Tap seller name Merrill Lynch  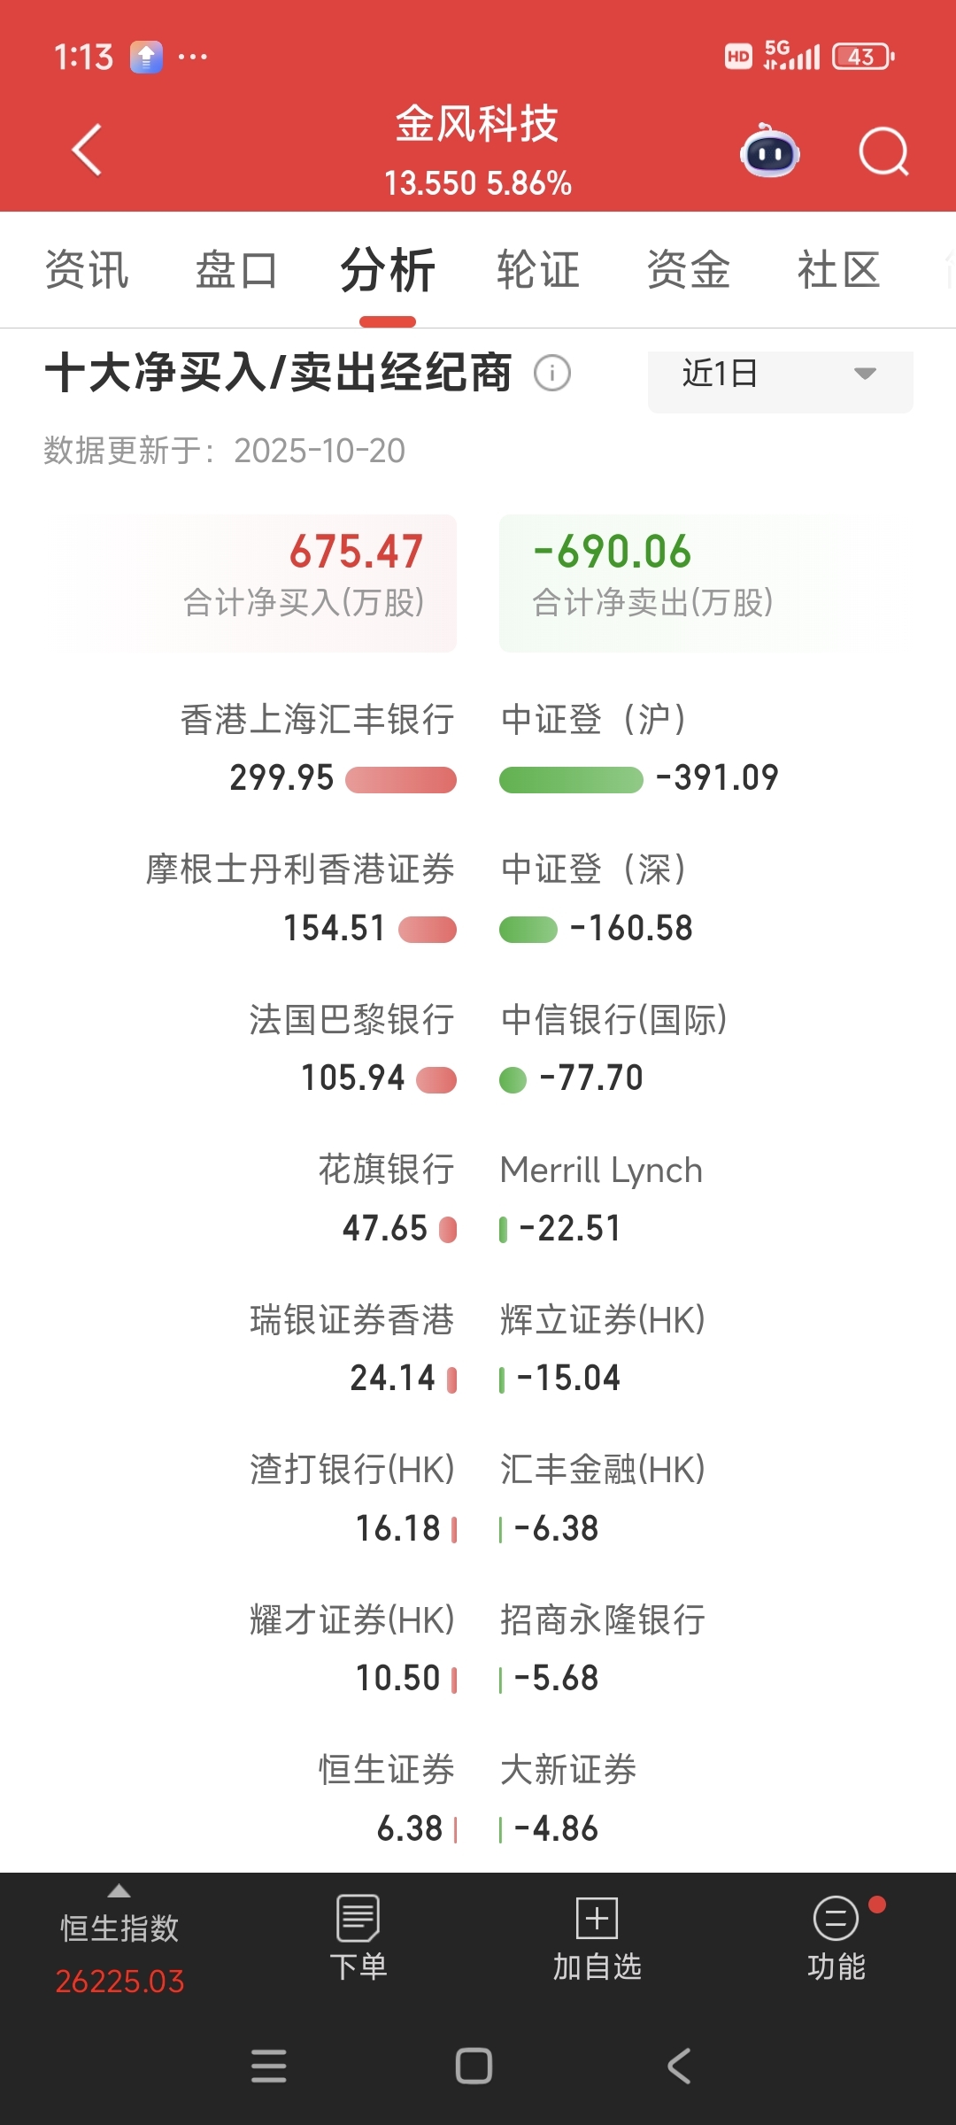coord(601,1171)
